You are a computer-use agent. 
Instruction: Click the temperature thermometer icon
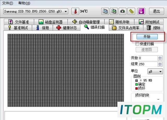tap(75, 11)
